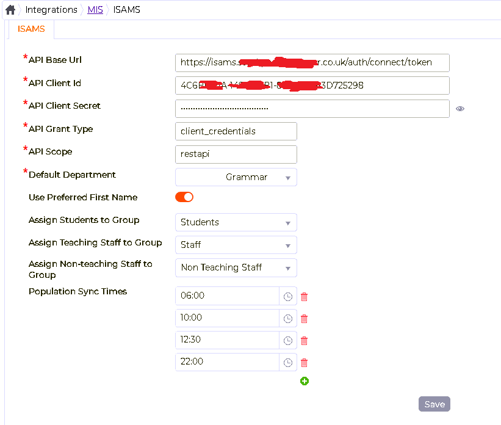Reveal the API Client Secret with eye icon
This screenshot has height=425, width=501.
[460, 109]
